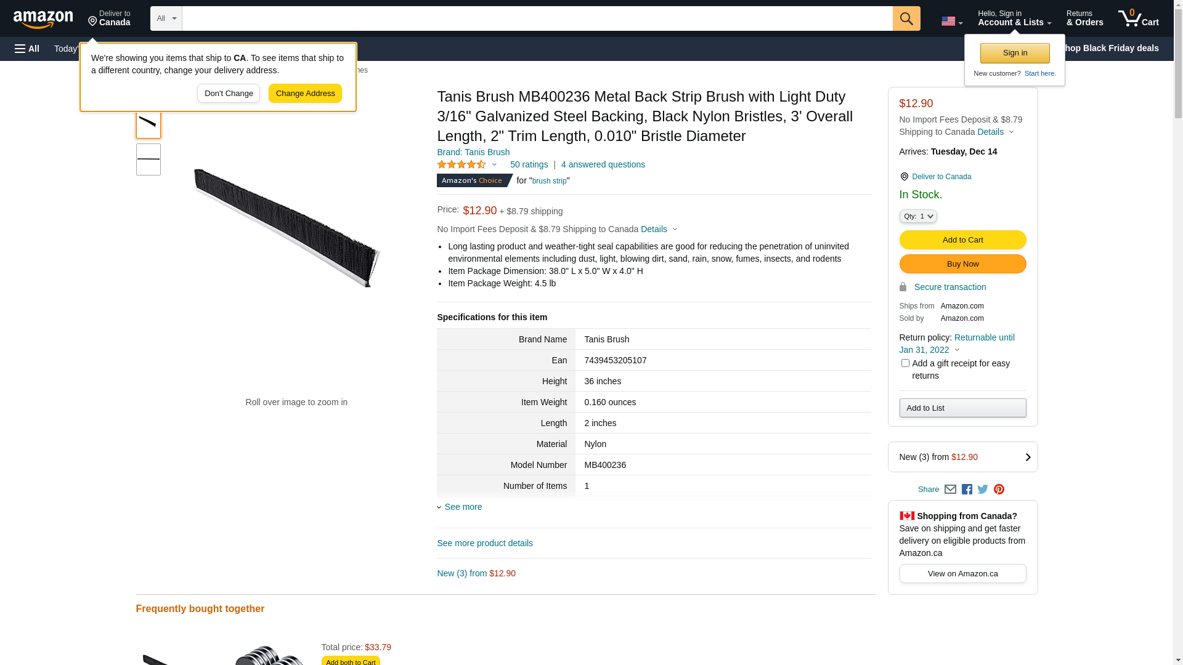This screenshot has height=665, width=1183.
Task: Open Returns & Orders
Action: coord(1084,18)
